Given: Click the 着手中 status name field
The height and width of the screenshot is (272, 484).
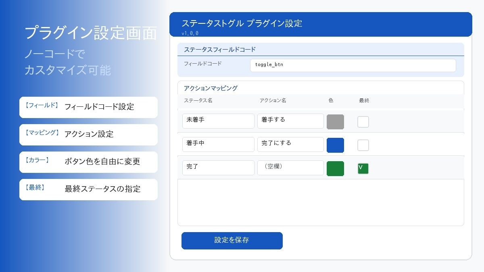Looking at the screenshot, I should pos(218,145).
